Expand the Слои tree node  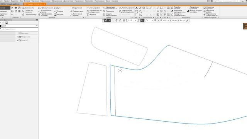click(x=17, y=40)
